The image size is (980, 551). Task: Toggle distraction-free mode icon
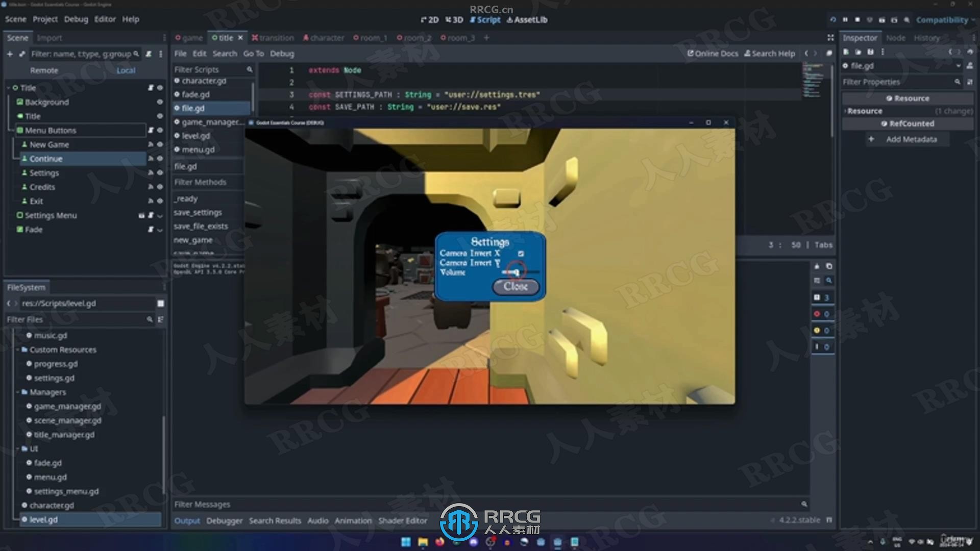coord(830,38)
